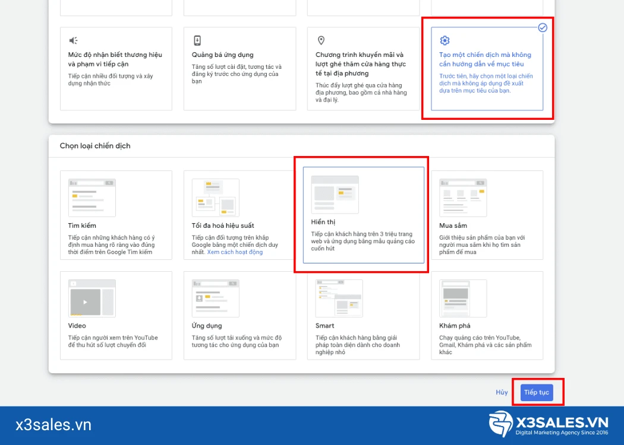Click the Smart campaign illustration
The width and height of the screenshot is (624, 445).
[x=339, y=298]
